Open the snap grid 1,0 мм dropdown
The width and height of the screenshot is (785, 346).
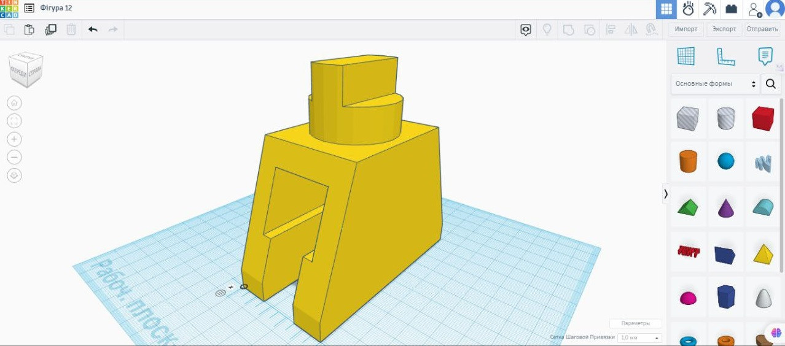click(639, 337)
